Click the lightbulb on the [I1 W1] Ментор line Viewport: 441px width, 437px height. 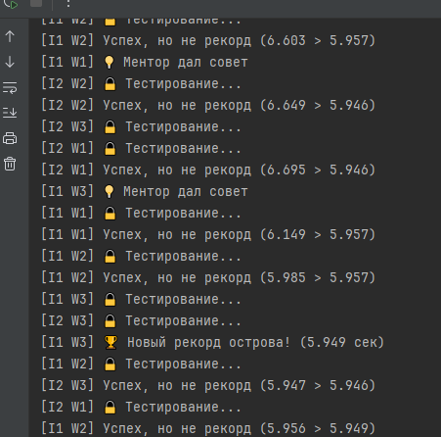[110, 62]
